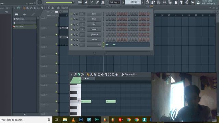This screenshot has height=123, width=219.
Task: Select the Playlist select tool
Action: pos(46,8)
